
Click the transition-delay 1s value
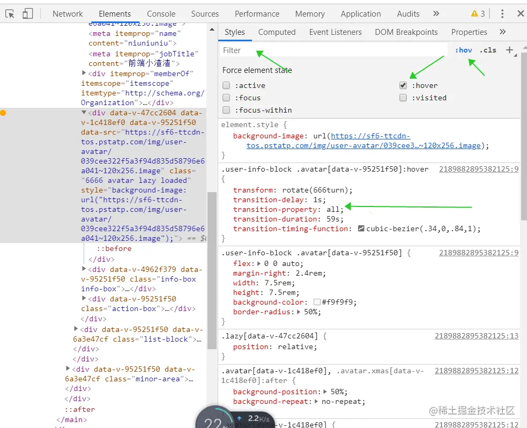click(317, 200)
